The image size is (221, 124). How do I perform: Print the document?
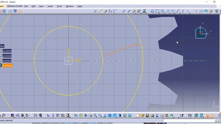pyautogui.click(x=152, y=116)
